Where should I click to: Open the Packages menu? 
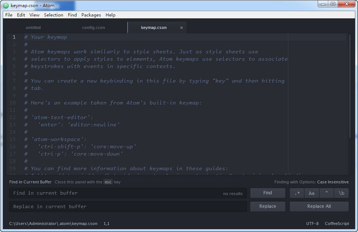point(91,15)
